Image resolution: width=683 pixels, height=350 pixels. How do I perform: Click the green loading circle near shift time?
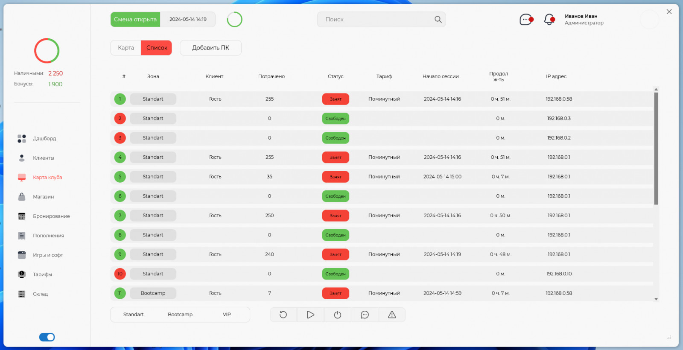click(x=234, y=20)
